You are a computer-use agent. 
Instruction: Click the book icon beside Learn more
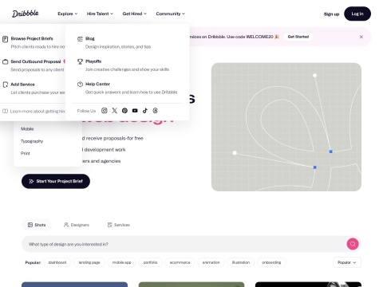[5, 111]
